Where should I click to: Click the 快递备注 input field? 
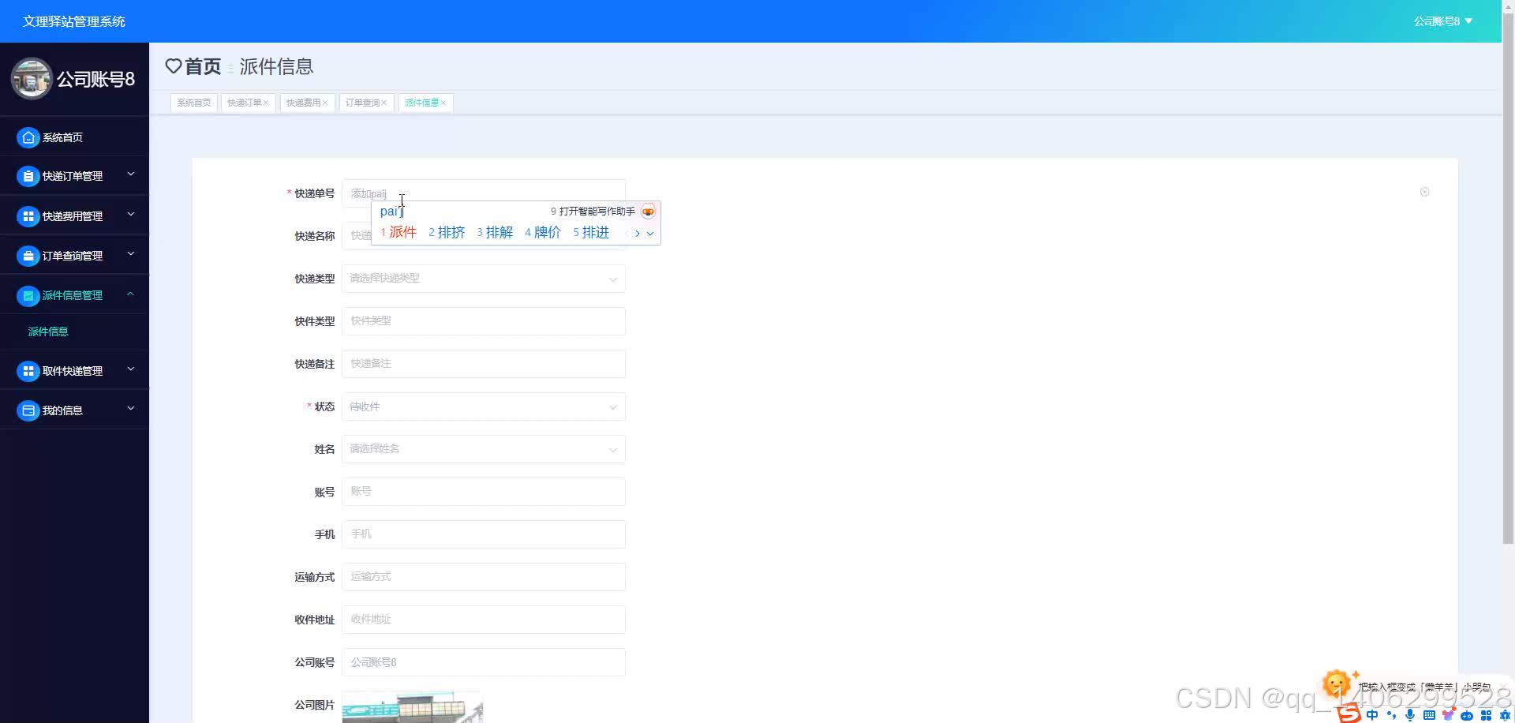click(x=484, y=364)
